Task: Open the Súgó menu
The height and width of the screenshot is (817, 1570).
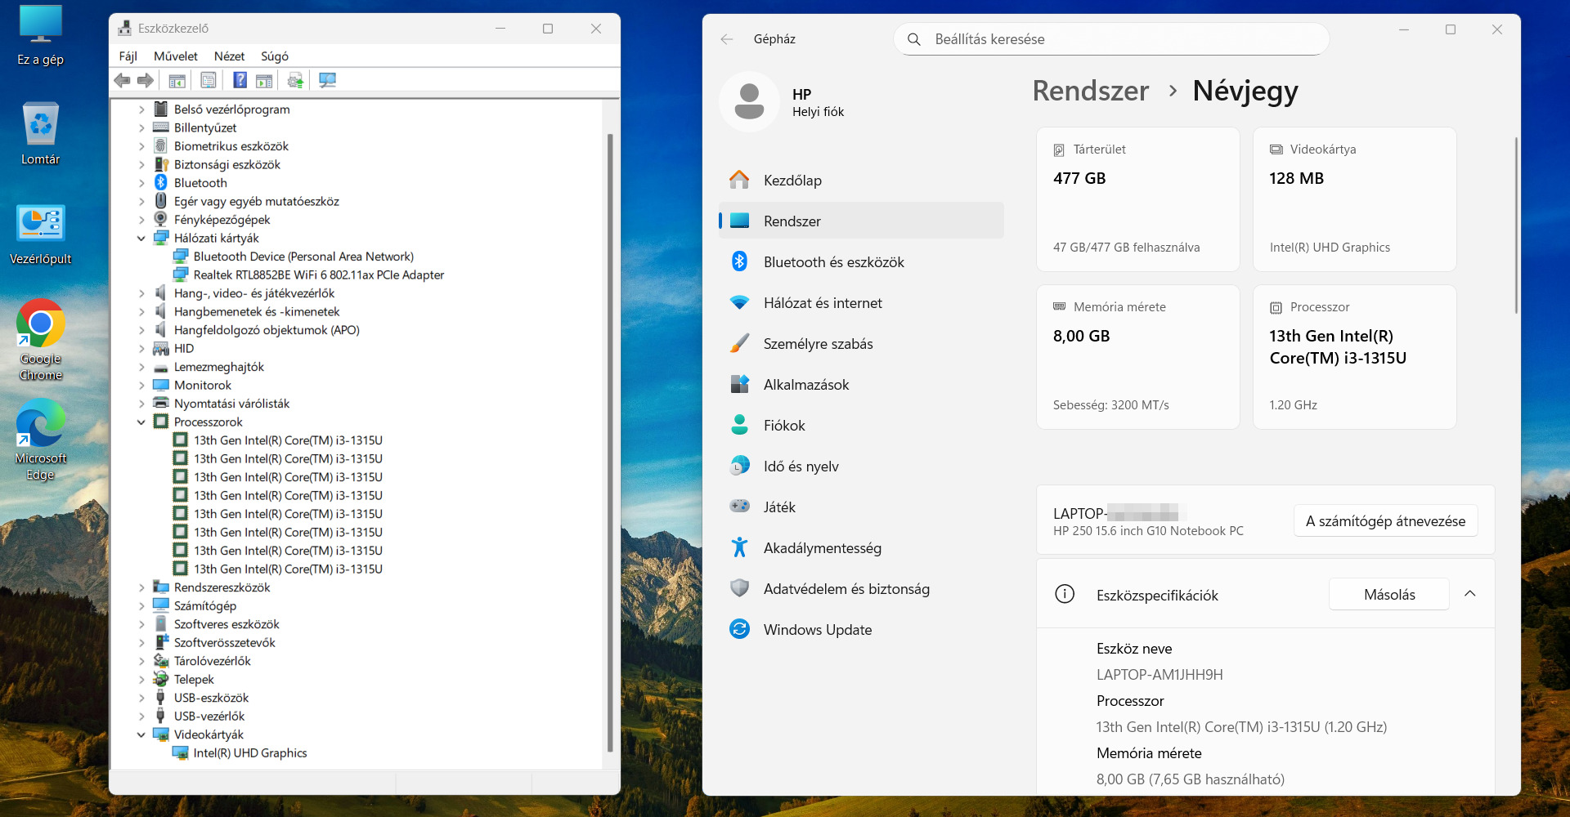Action: pyautogui.click(x=275, y=56)
